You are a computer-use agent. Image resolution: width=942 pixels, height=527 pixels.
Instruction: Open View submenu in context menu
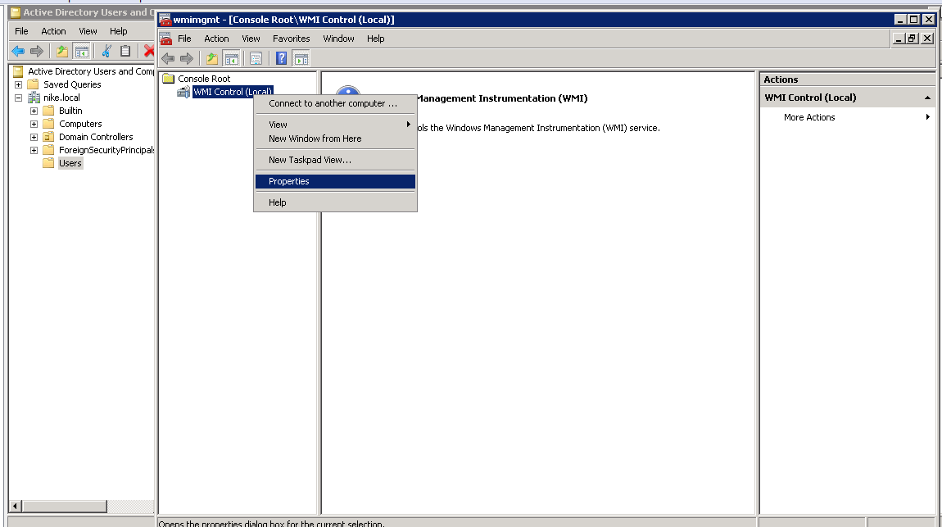335,125
